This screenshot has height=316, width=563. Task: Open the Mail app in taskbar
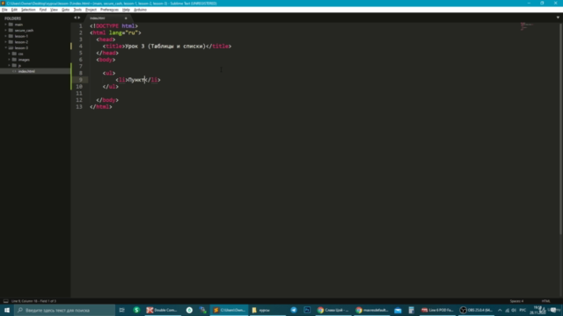(398, 310)
